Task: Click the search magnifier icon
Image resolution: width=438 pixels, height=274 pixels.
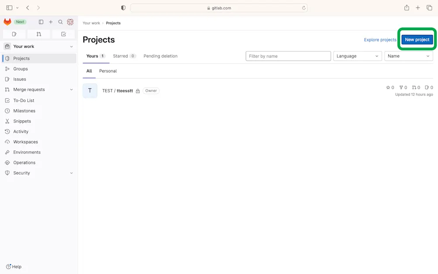Action: pyautogui.click(x=60, y=21)
